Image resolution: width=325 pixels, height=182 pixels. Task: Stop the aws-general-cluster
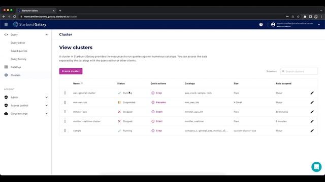(157, 93)
